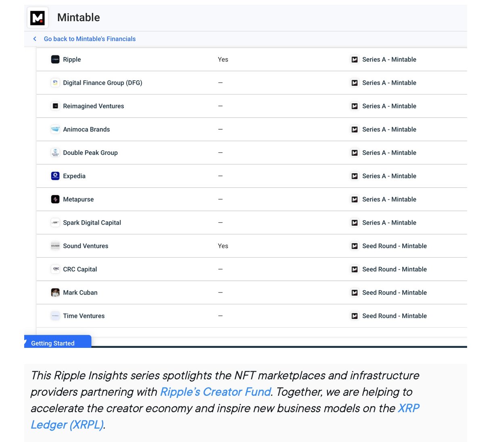Open Spark Digital Capital investor profile
480x442 pixels.
coord(92,223)
